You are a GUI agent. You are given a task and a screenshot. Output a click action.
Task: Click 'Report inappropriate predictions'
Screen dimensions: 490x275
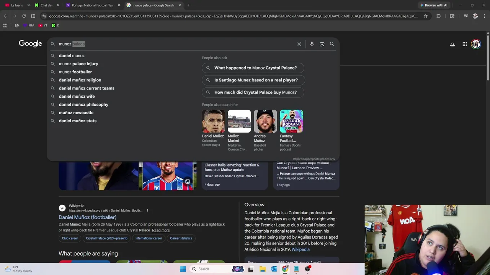[x=314, y=159]
